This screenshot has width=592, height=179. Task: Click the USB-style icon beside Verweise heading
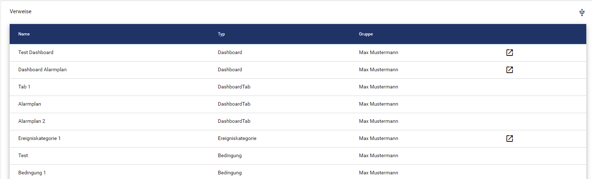coord(582,13)
